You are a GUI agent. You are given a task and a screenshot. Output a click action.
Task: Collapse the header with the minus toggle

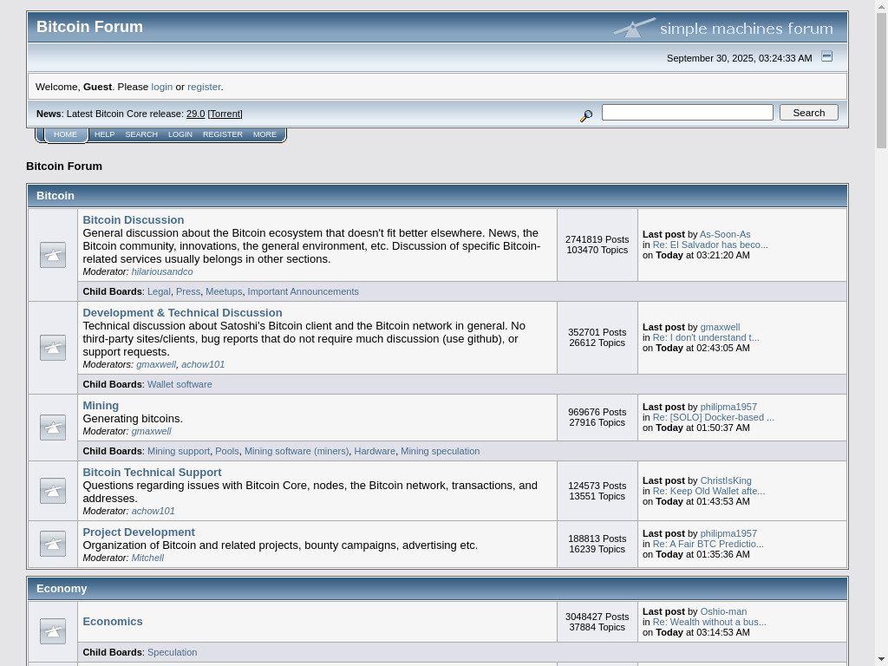pos(826,56)
